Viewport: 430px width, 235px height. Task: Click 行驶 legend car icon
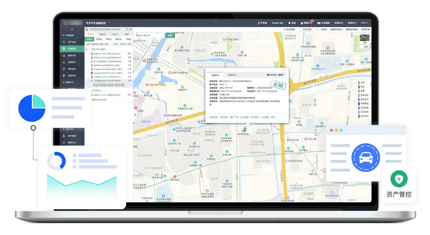coord(359,83)
